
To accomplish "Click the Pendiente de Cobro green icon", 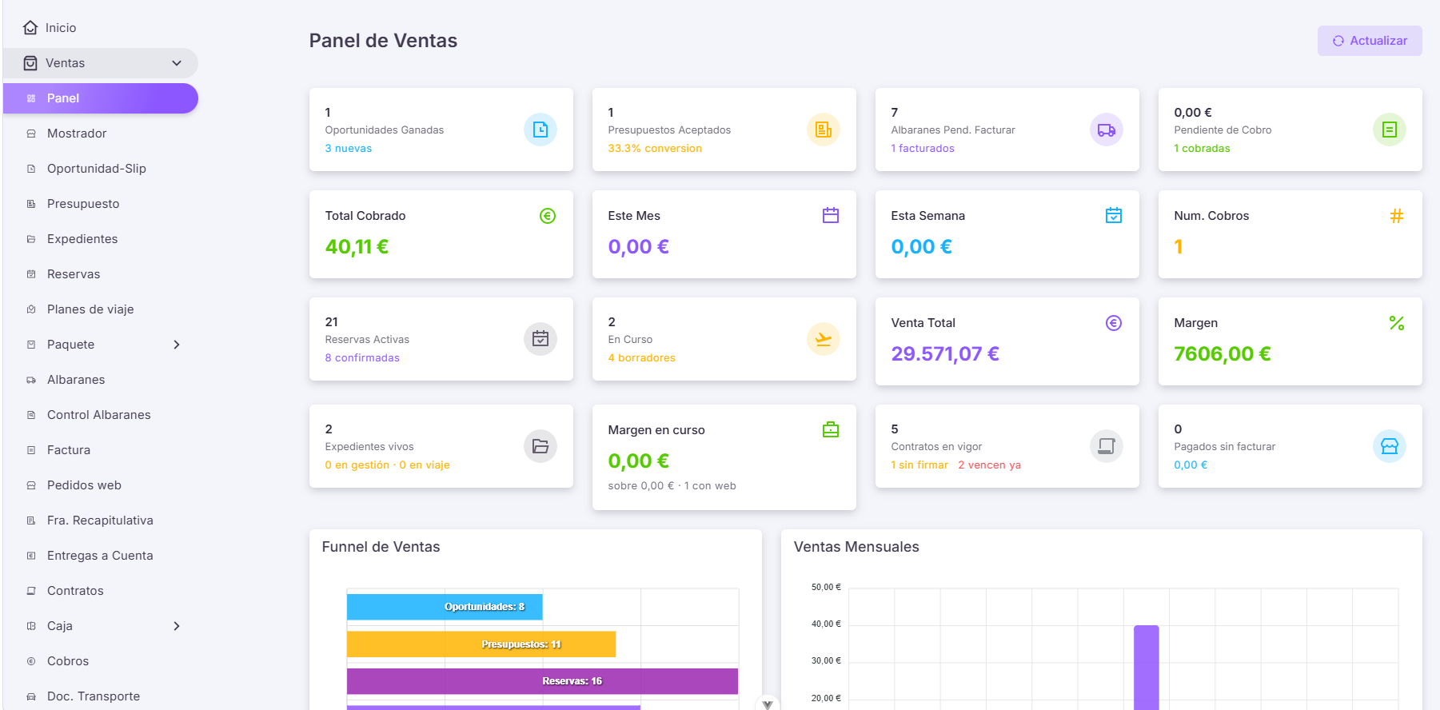I will (1390, 130).
